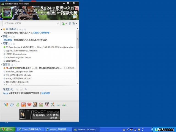The height and width of the screenshot is (132, 176).
Task: Switch to Windows Live Messenger taskbar button
Action: (86, 130)
